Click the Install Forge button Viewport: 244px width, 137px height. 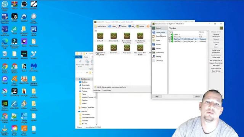[216, 50]
